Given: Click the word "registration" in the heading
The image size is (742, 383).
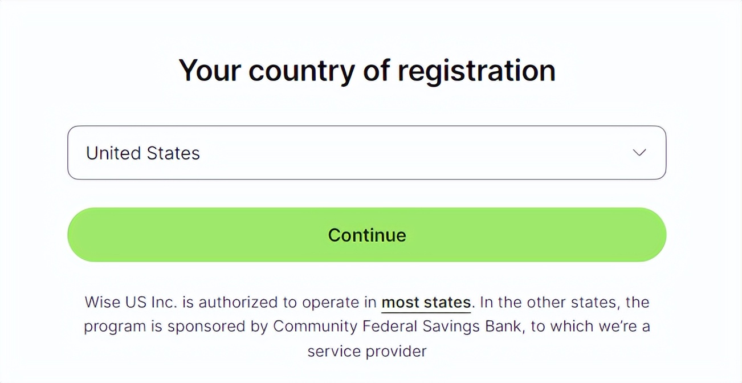Looking at the screenshot, I should point(476,71).
